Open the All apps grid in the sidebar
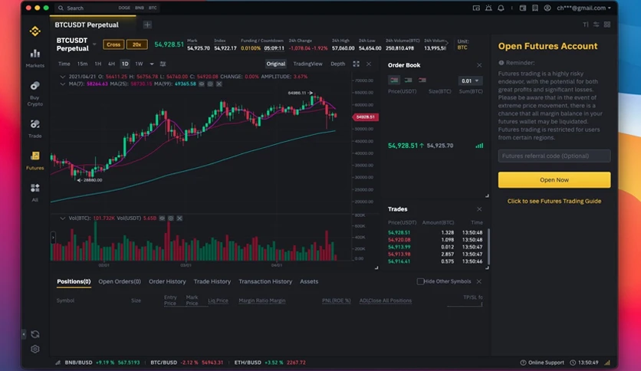Viewport: 641px width, 371px height. click(x=35, y=192)
